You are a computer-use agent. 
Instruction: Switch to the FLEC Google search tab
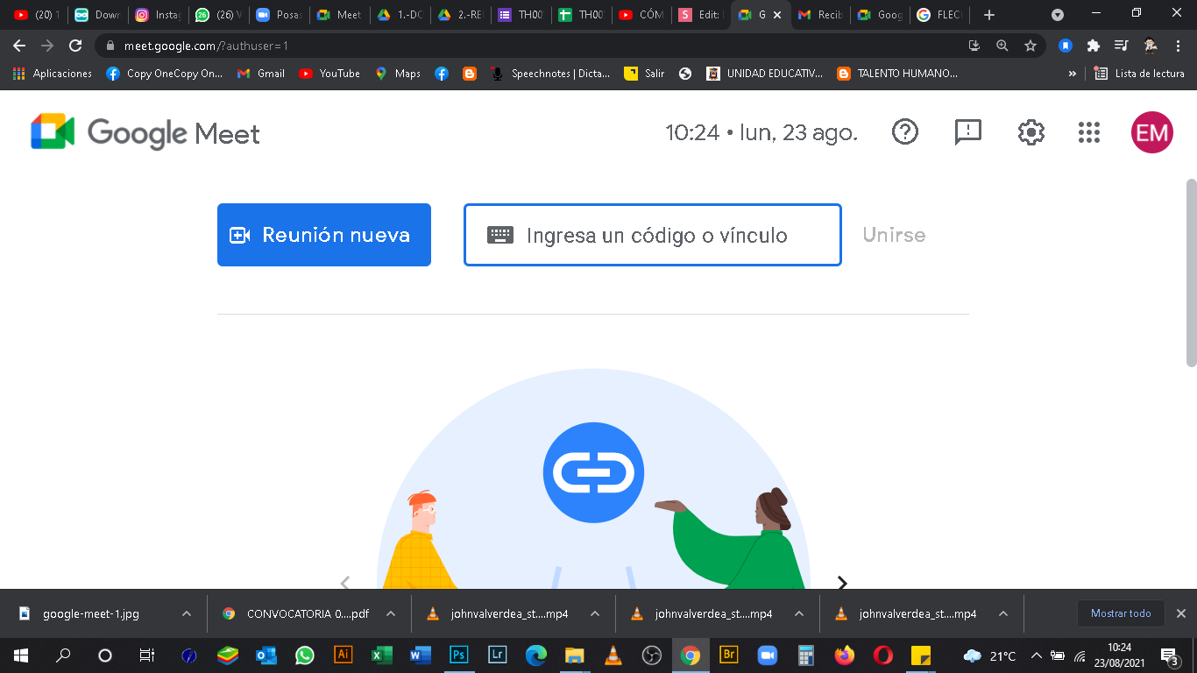tap(941, 15)
